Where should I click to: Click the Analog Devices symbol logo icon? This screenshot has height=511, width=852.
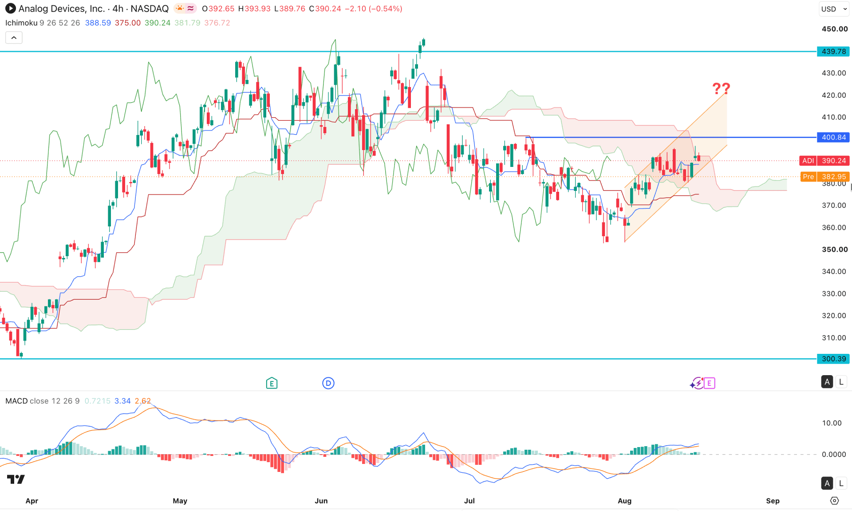point(10,8)
